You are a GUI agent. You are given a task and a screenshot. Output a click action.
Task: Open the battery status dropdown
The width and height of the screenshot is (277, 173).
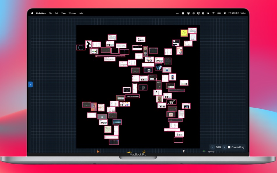coord(218,13)
